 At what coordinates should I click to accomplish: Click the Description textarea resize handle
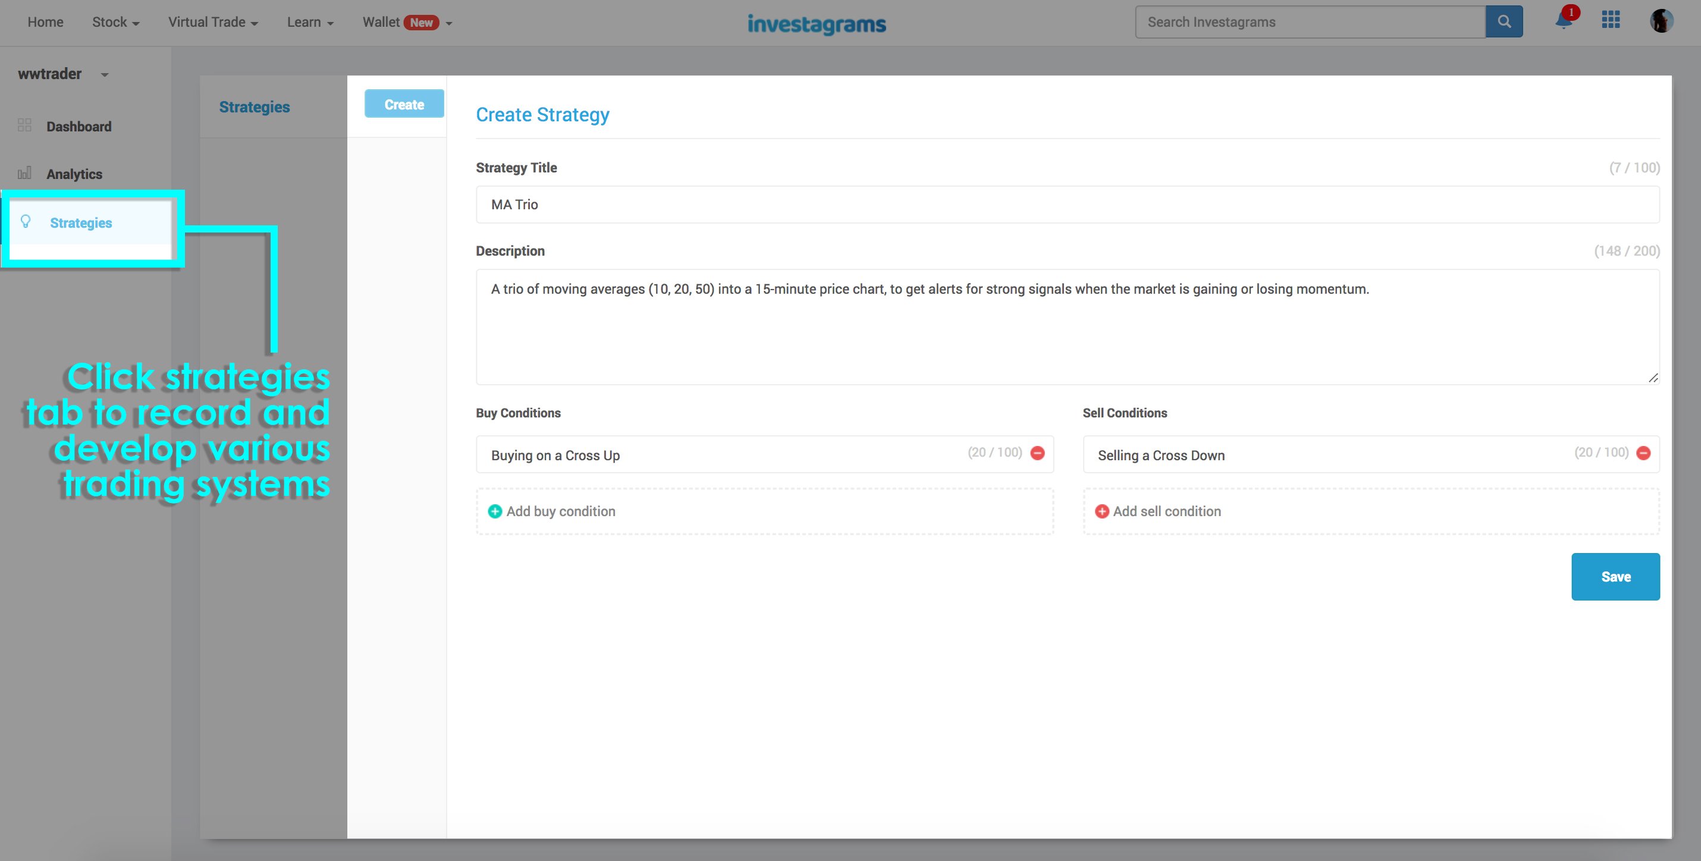pos(1653,378)
